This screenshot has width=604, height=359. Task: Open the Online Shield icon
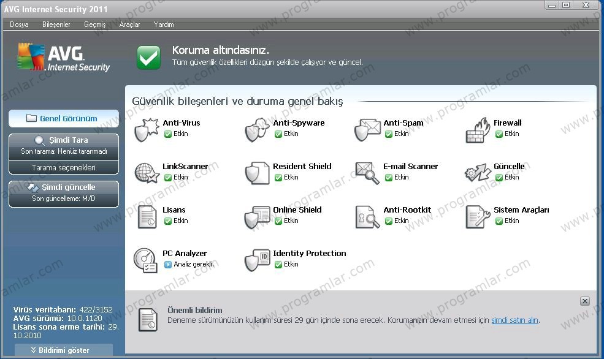click(x=257, y=217)
